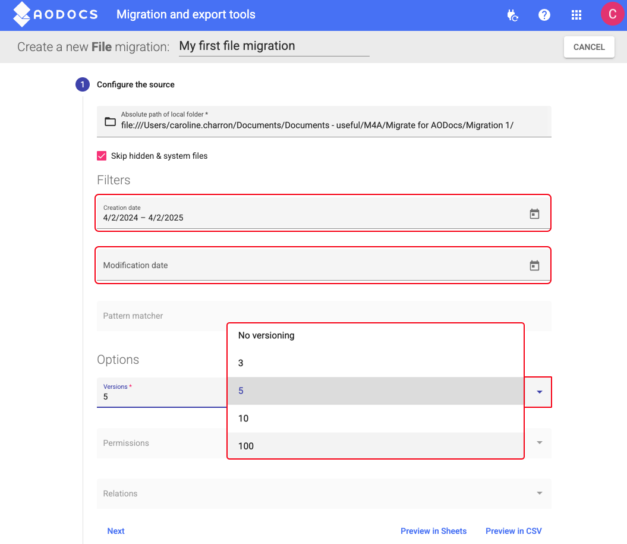Click the Migration and export tools title

[185, 14]
